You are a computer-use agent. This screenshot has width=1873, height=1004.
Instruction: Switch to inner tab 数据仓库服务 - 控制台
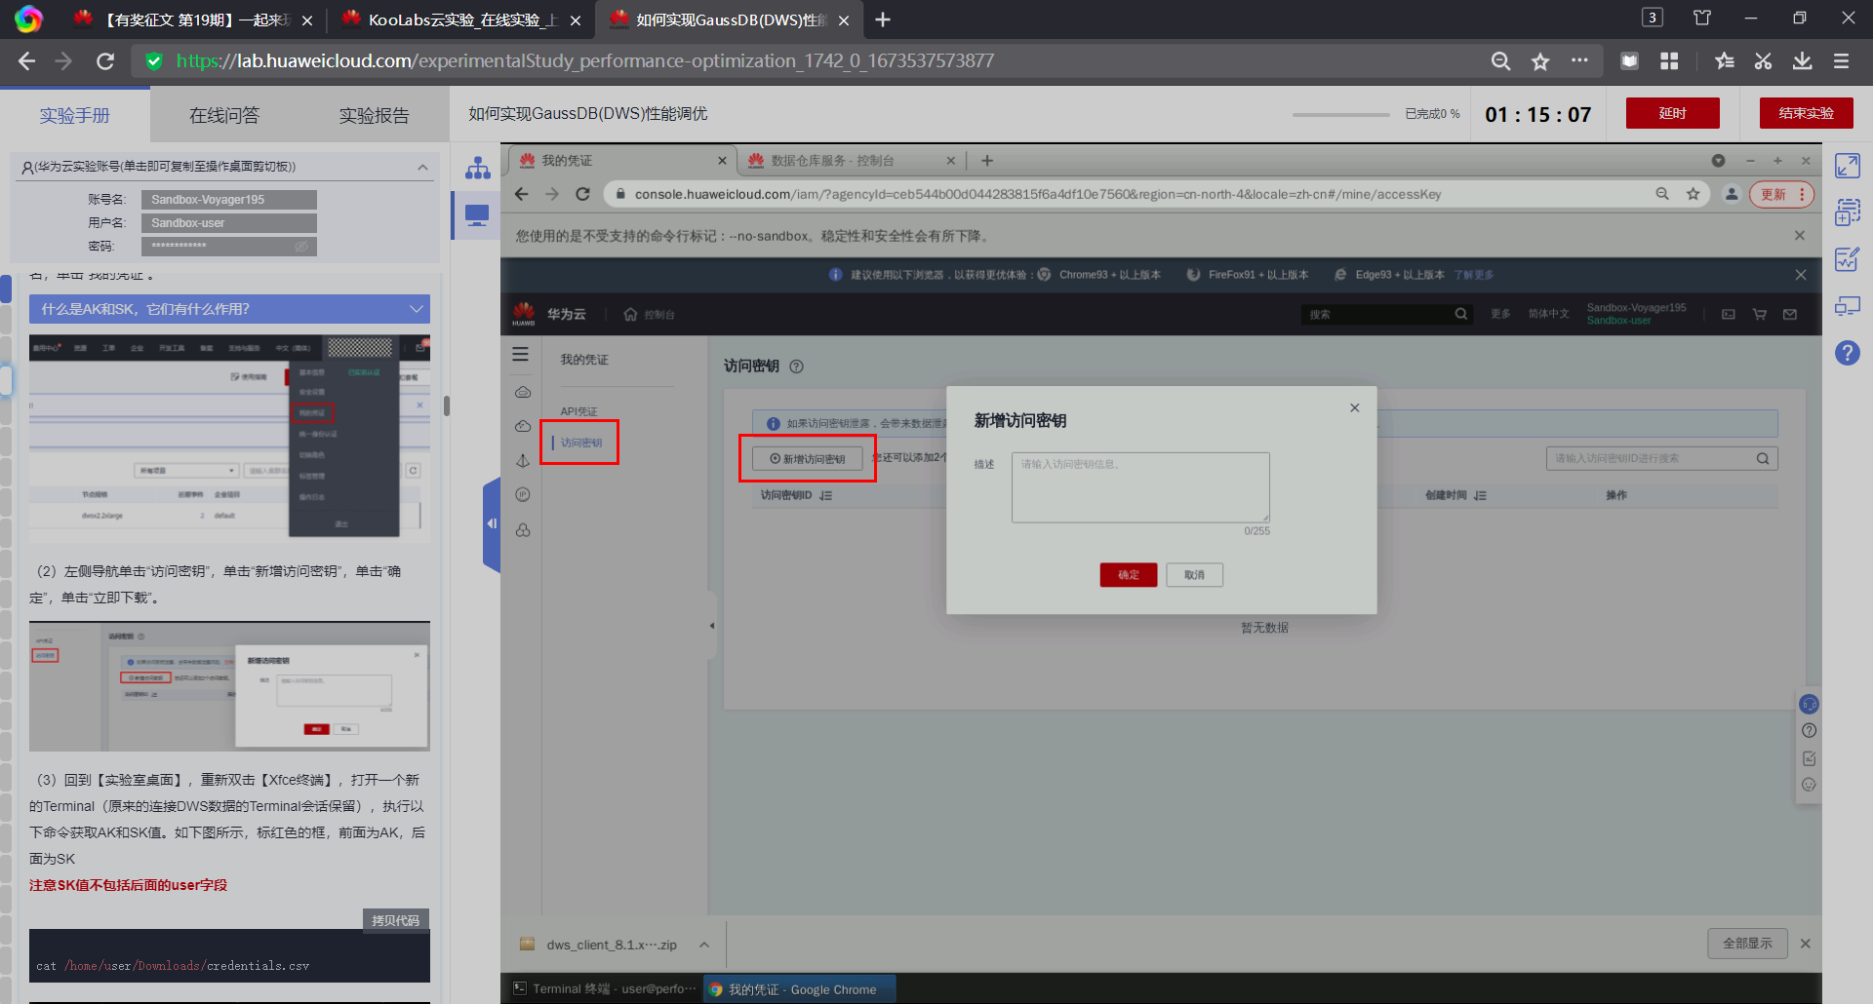[x=851, y=161]
